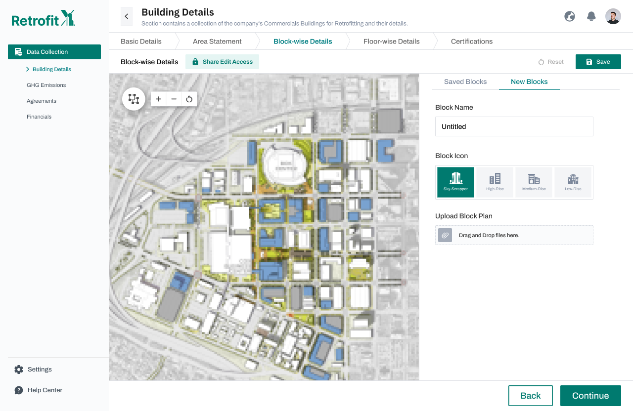Choose Medium-Rise block icon

tap(534, 182)
